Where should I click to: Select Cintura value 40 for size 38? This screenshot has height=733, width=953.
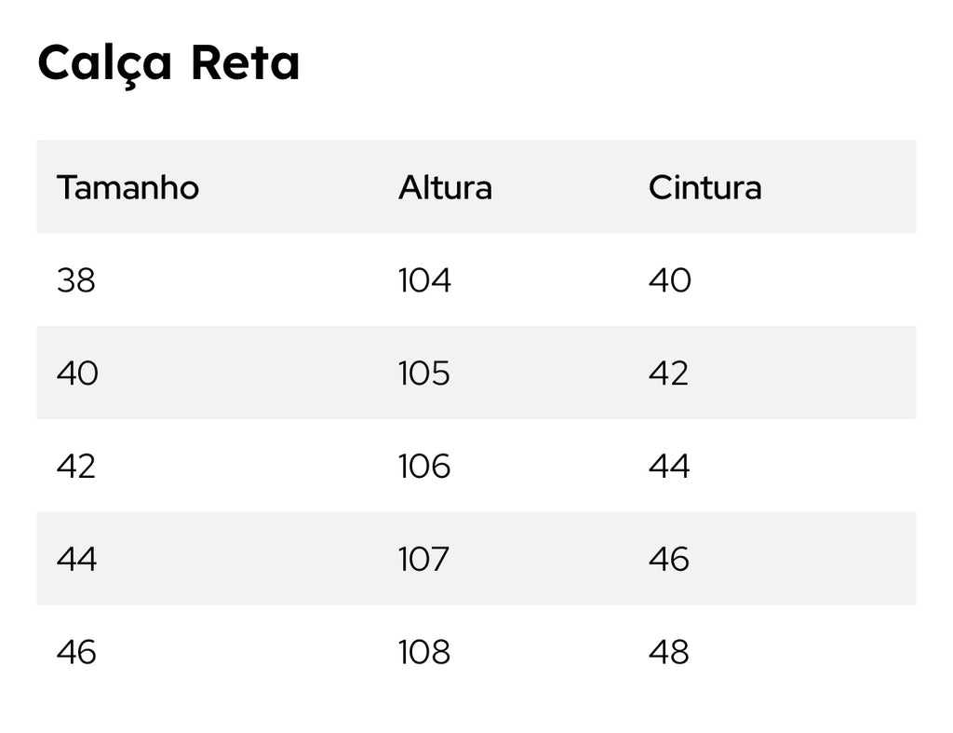click(670, 280)
